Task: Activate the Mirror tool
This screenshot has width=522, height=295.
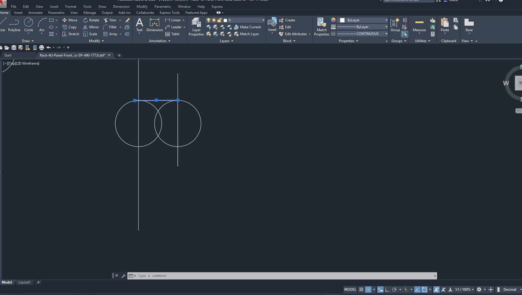Action: [91, 27]
